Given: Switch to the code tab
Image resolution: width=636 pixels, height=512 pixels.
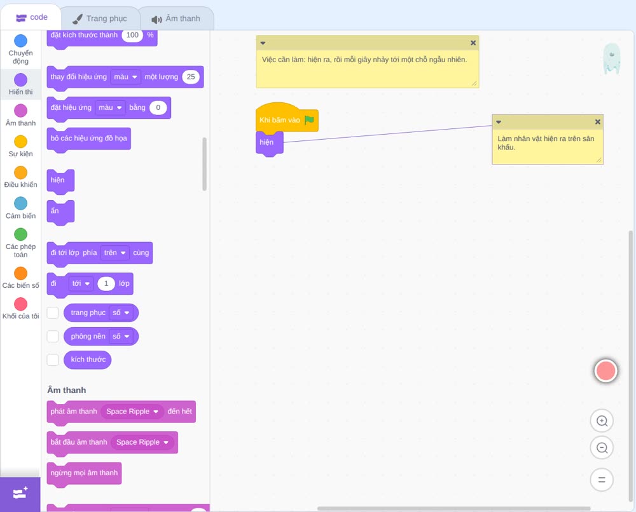Looking at the screenshot, I should coord(31,17).
